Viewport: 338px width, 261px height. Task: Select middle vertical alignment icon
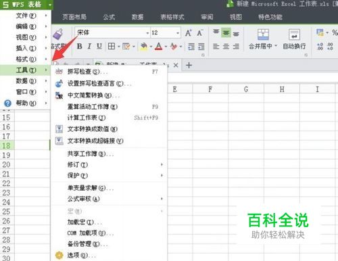coord(226,33)
